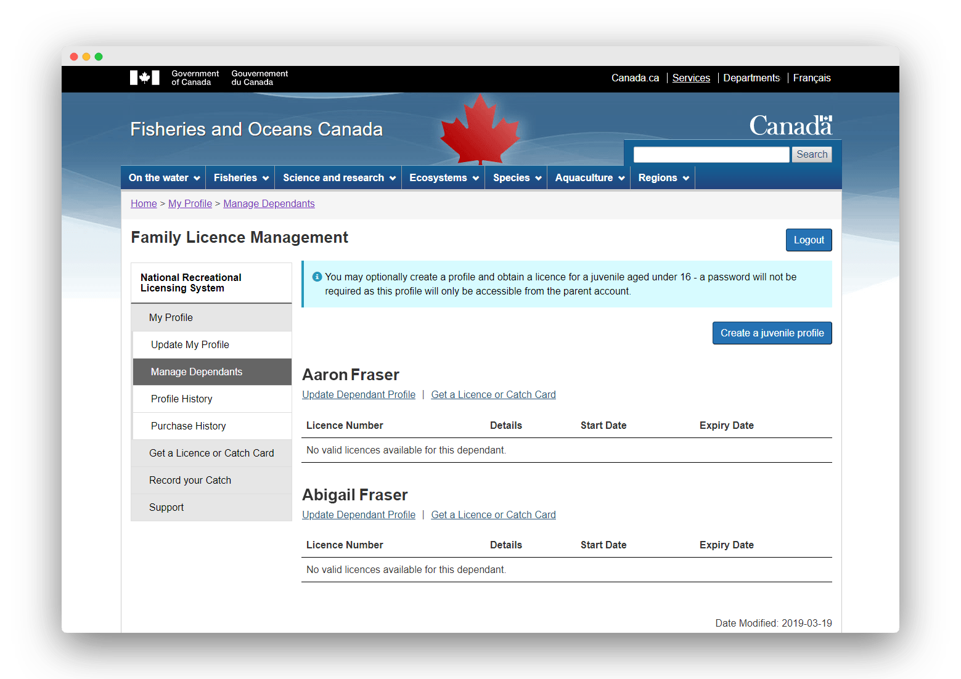
Task: Click the info icon in the juvenile notice
Action: (317, 277)
